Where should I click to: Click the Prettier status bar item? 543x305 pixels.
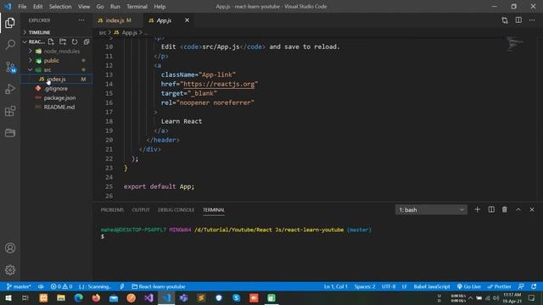tap(499, 286)
